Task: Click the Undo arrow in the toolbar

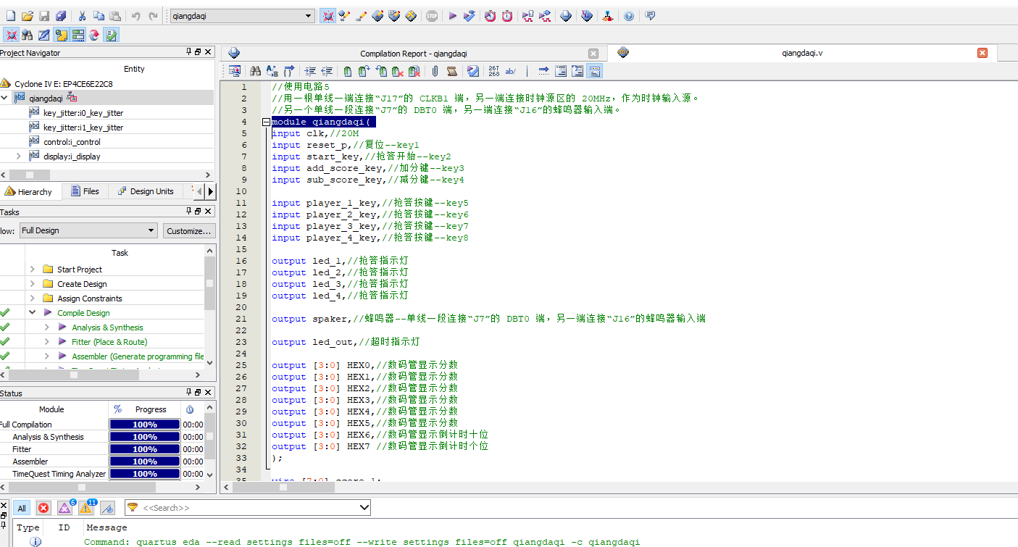Action: [136, 16]
